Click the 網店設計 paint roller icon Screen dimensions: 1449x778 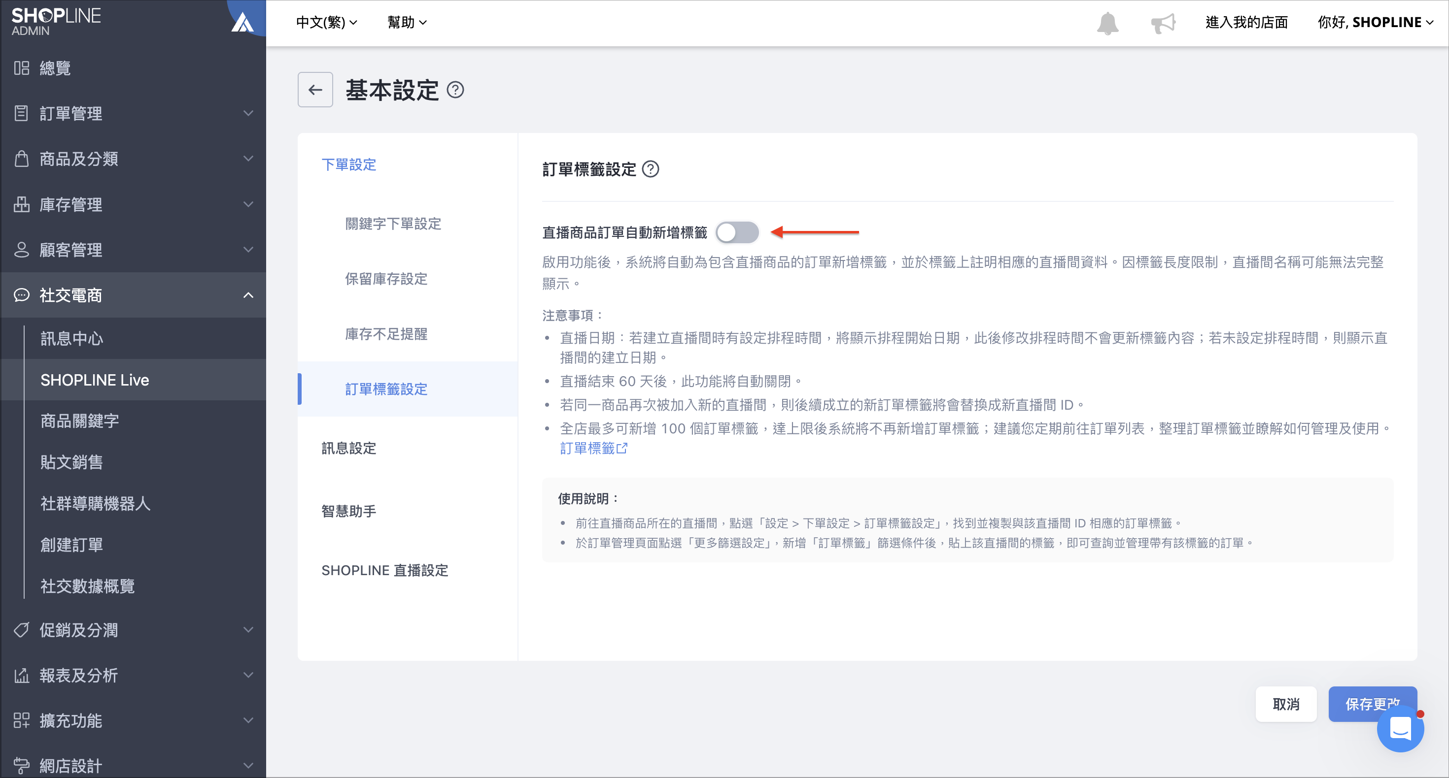coord(21,766)
